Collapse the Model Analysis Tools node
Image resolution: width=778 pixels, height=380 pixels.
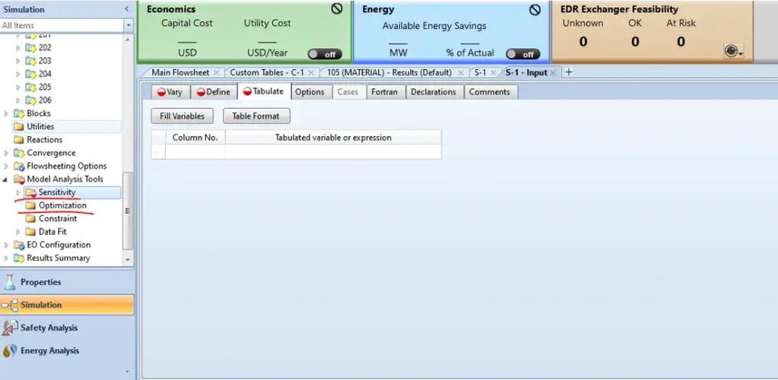6,179
